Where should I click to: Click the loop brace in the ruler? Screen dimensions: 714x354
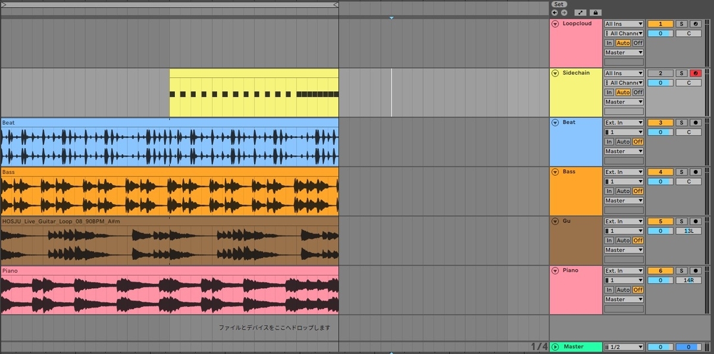click(x=170, y=4)
